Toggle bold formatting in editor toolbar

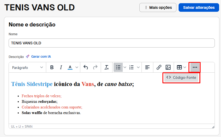[x=52, y=68]
